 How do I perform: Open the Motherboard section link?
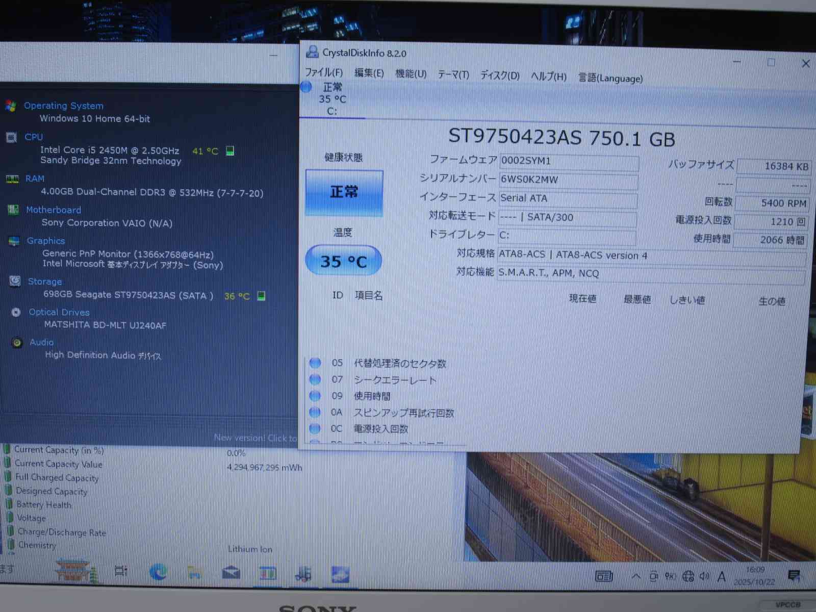[54, 210]
